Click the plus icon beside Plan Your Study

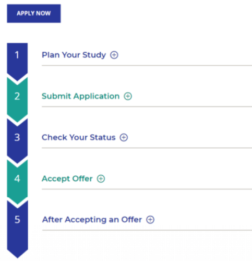[114, 55]
